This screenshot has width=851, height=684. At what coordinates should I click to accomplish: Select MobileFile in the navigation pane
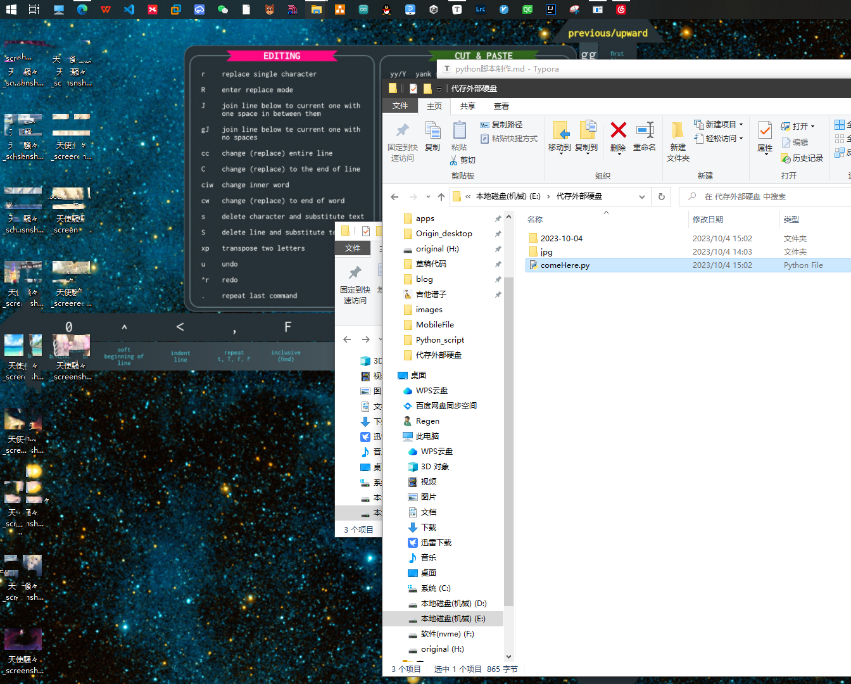[x=435, y=325]
